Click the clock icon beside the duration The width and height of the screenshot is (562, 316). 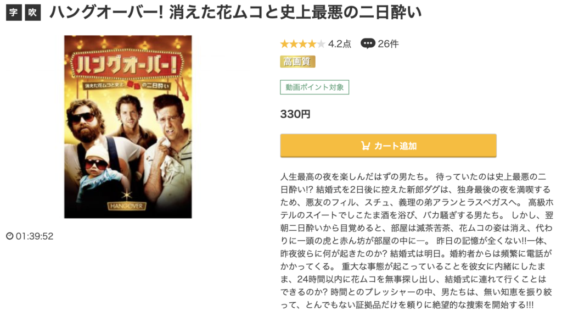click(10, 236)
